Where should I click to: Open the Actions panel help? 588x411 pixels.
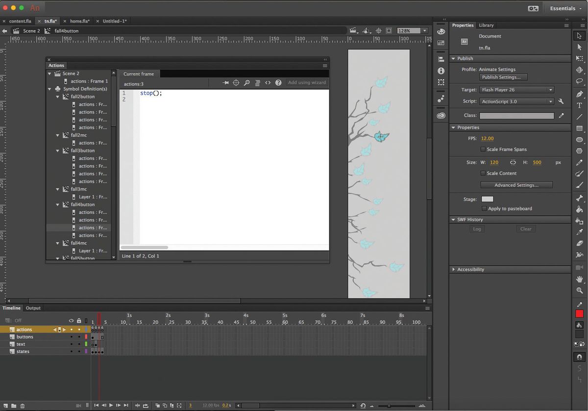pos(278,82)
